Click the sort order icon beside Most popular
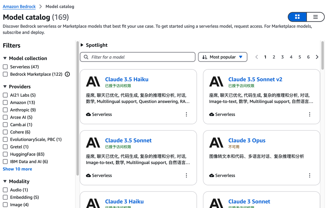 [x=205, y=57]
